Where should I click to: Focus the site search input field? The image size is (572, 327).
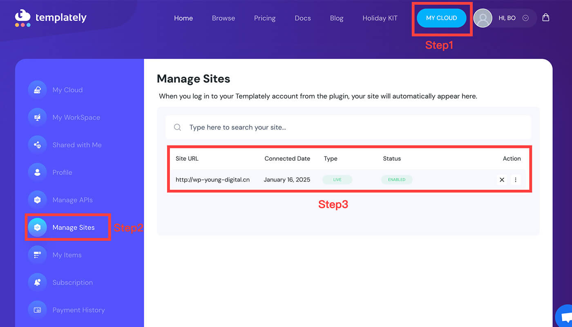(x=348, y=127)
